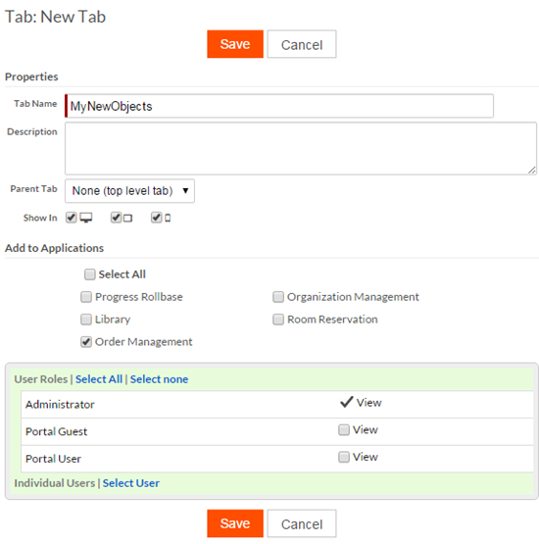Check the Library application checkbox
Viewport: 539px width, 544px height.
[86, 320]
